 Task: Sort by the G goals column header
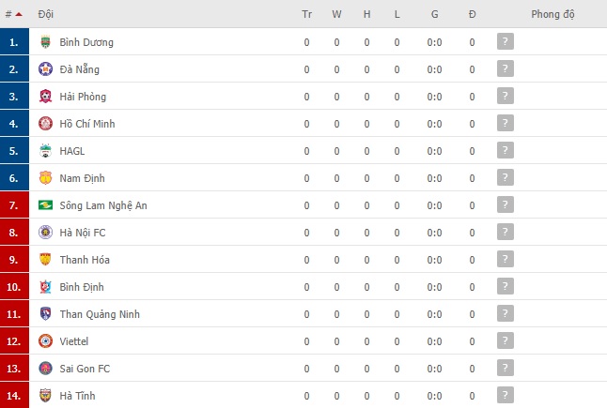(435, 14)
